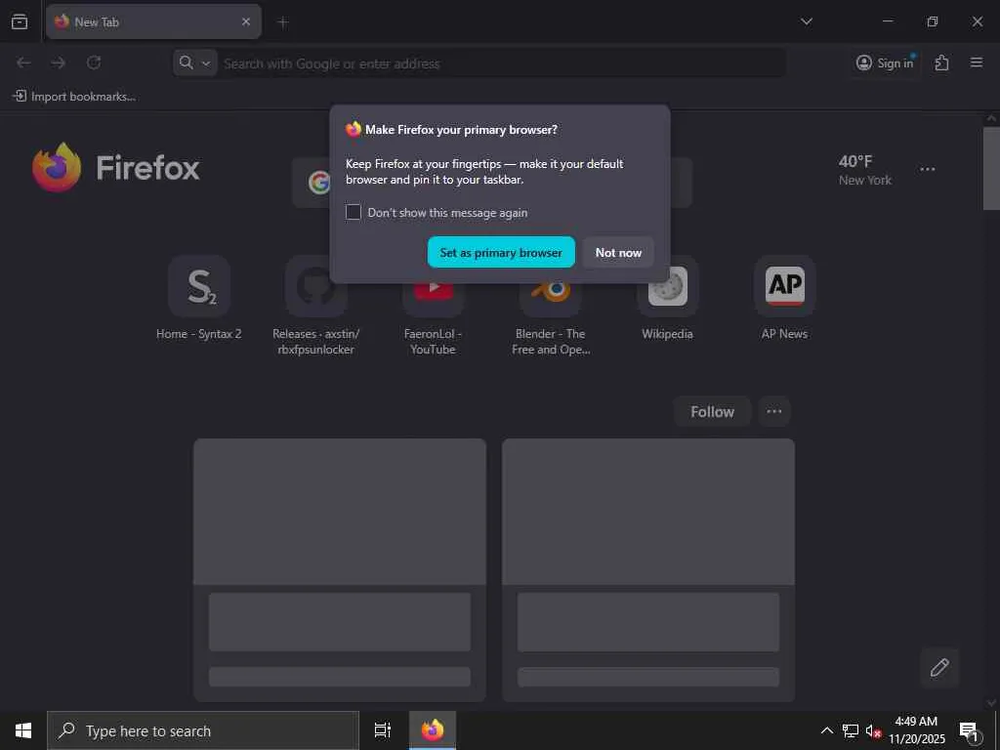Open the Blender shortcut tile
The width and height of the screenshot is (1000, 750).
coord(551,306)
